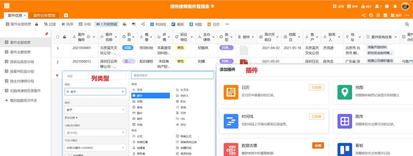Toggle the 1列被隐藏 hidden columns button

pos(107,24)
